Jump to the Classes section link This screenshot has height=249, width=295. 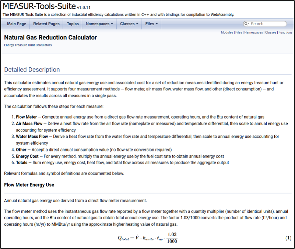tap(271, 32)
